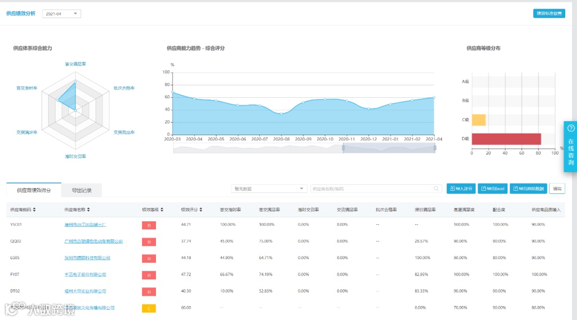Open supplier link in the LG05 row
The image size is (577, 320).
(87, 258)
